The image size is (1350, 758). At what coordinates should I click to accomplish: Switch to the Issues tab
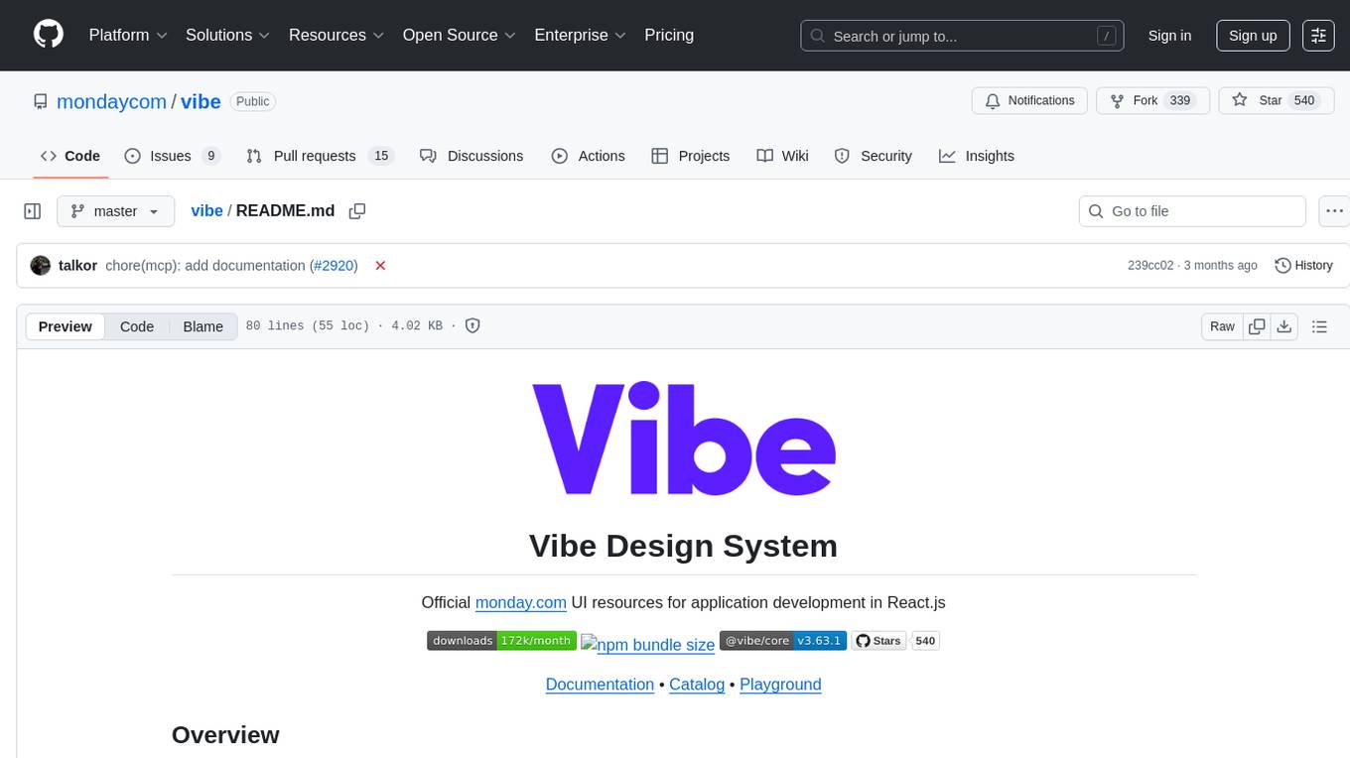tap(172, 156)
